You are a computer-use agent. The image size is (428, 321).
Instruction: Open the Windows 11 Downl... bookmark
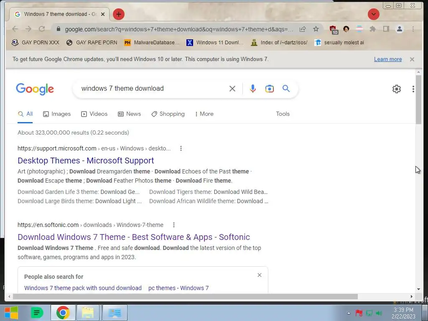215,43
